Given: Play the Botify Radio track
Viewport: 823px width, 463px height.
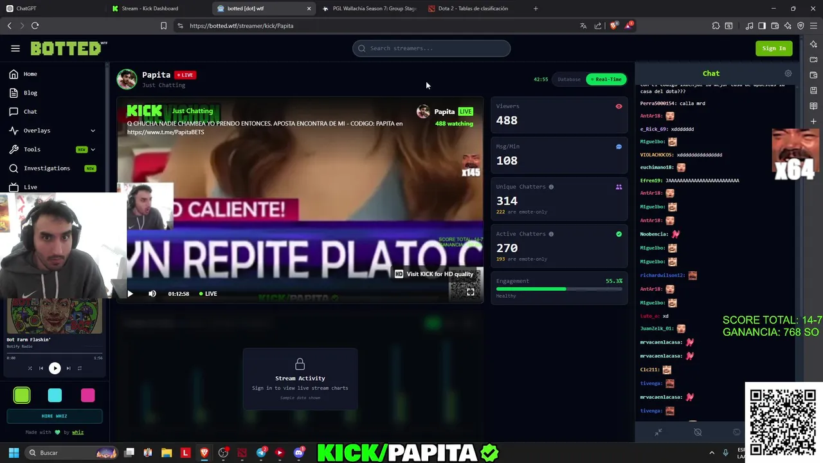Looking at the screenshot, I should click(x=55, y=368).
